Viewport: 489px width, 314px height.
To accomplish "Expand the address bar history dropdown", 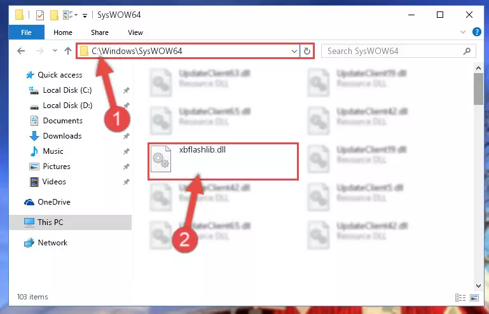I will pos(294,51).
